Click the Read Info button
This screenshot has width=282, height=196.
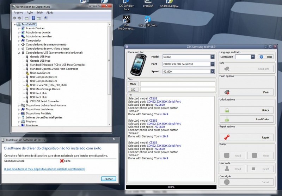pyautogui.click(x=246, y=69)
